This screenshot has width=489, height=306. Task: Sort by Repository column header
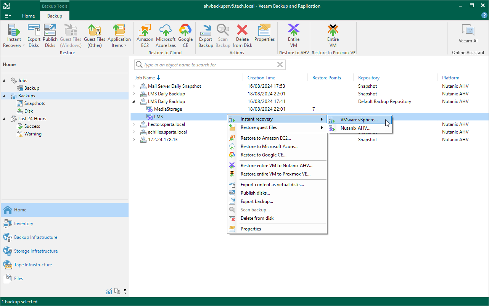[x=369, y=78]
